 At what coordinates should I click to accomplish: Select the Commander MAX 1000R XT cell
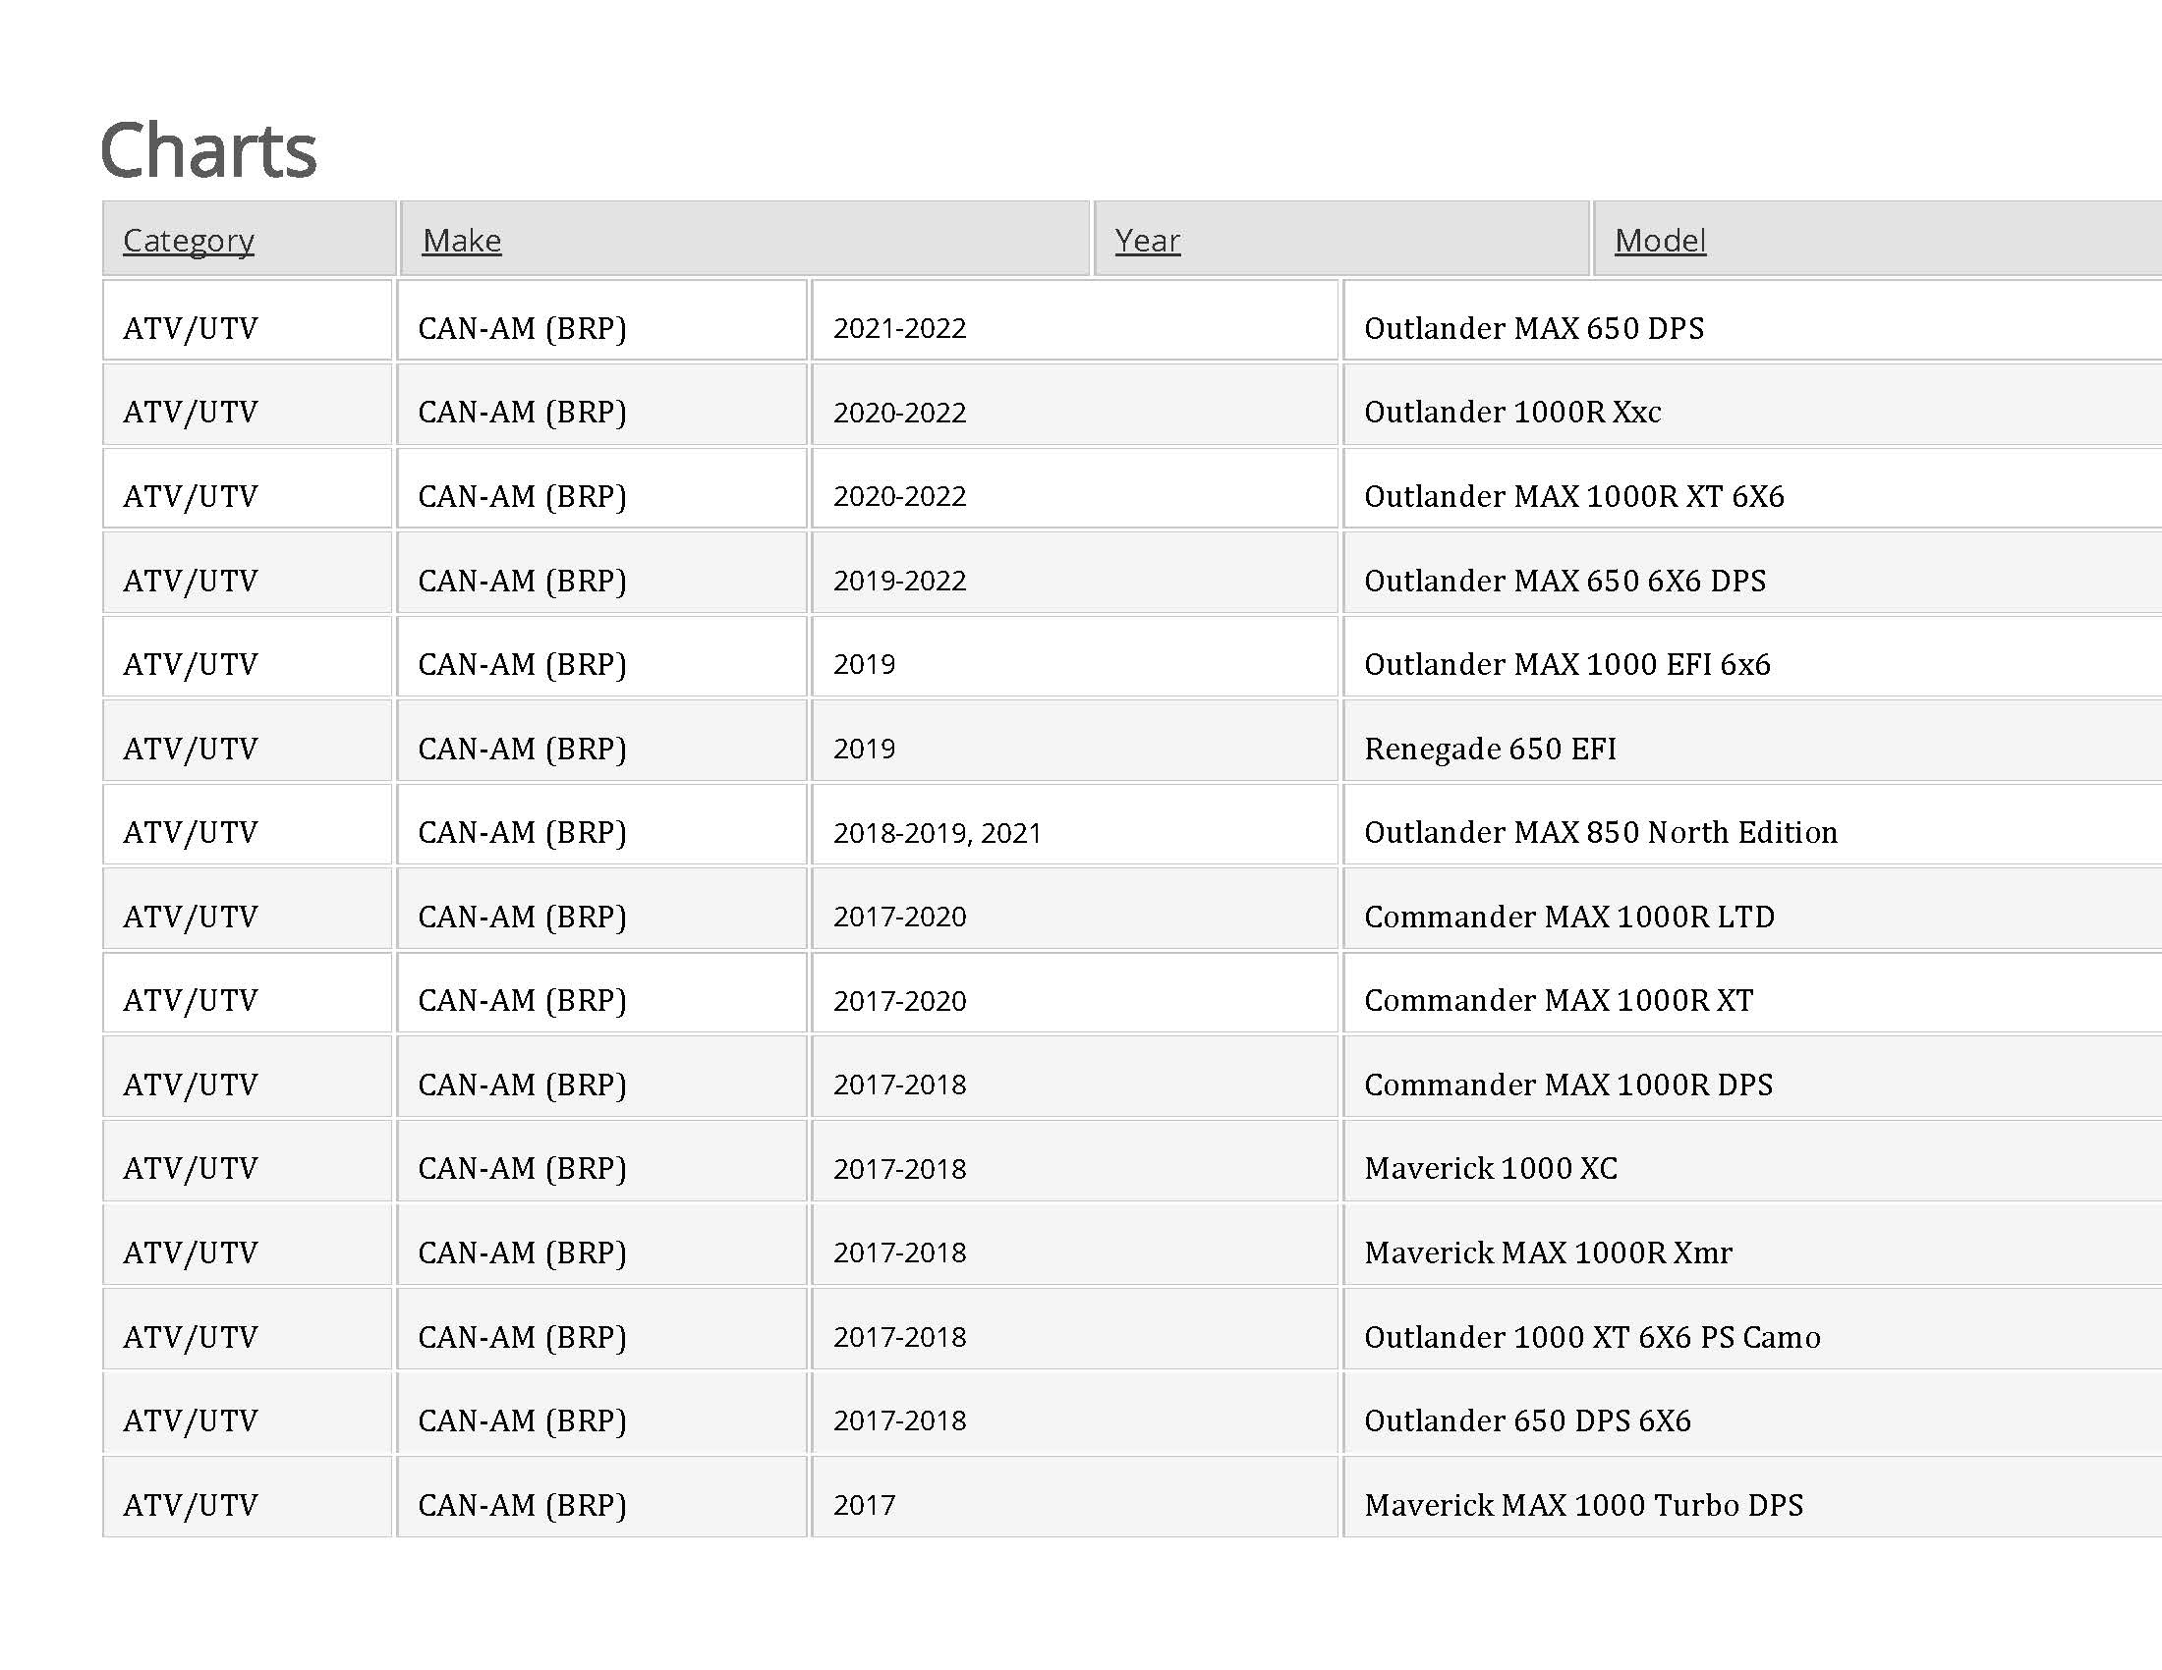pos(1751,992)
